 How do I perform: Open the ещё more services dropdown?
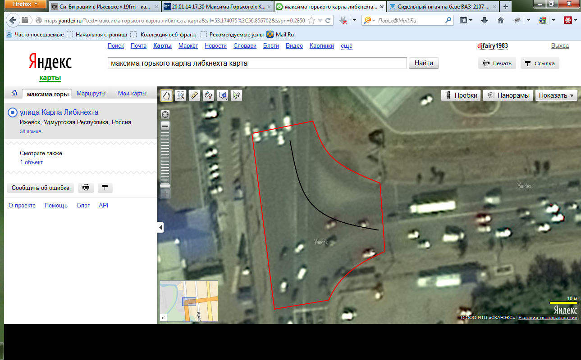[347, 46]
